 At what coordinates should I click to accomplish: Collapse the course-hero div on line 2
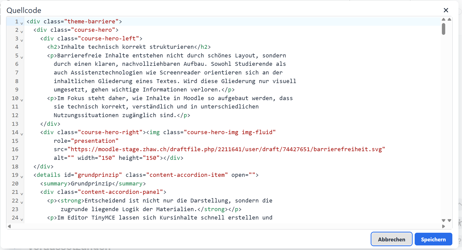[x=22, y=32]
